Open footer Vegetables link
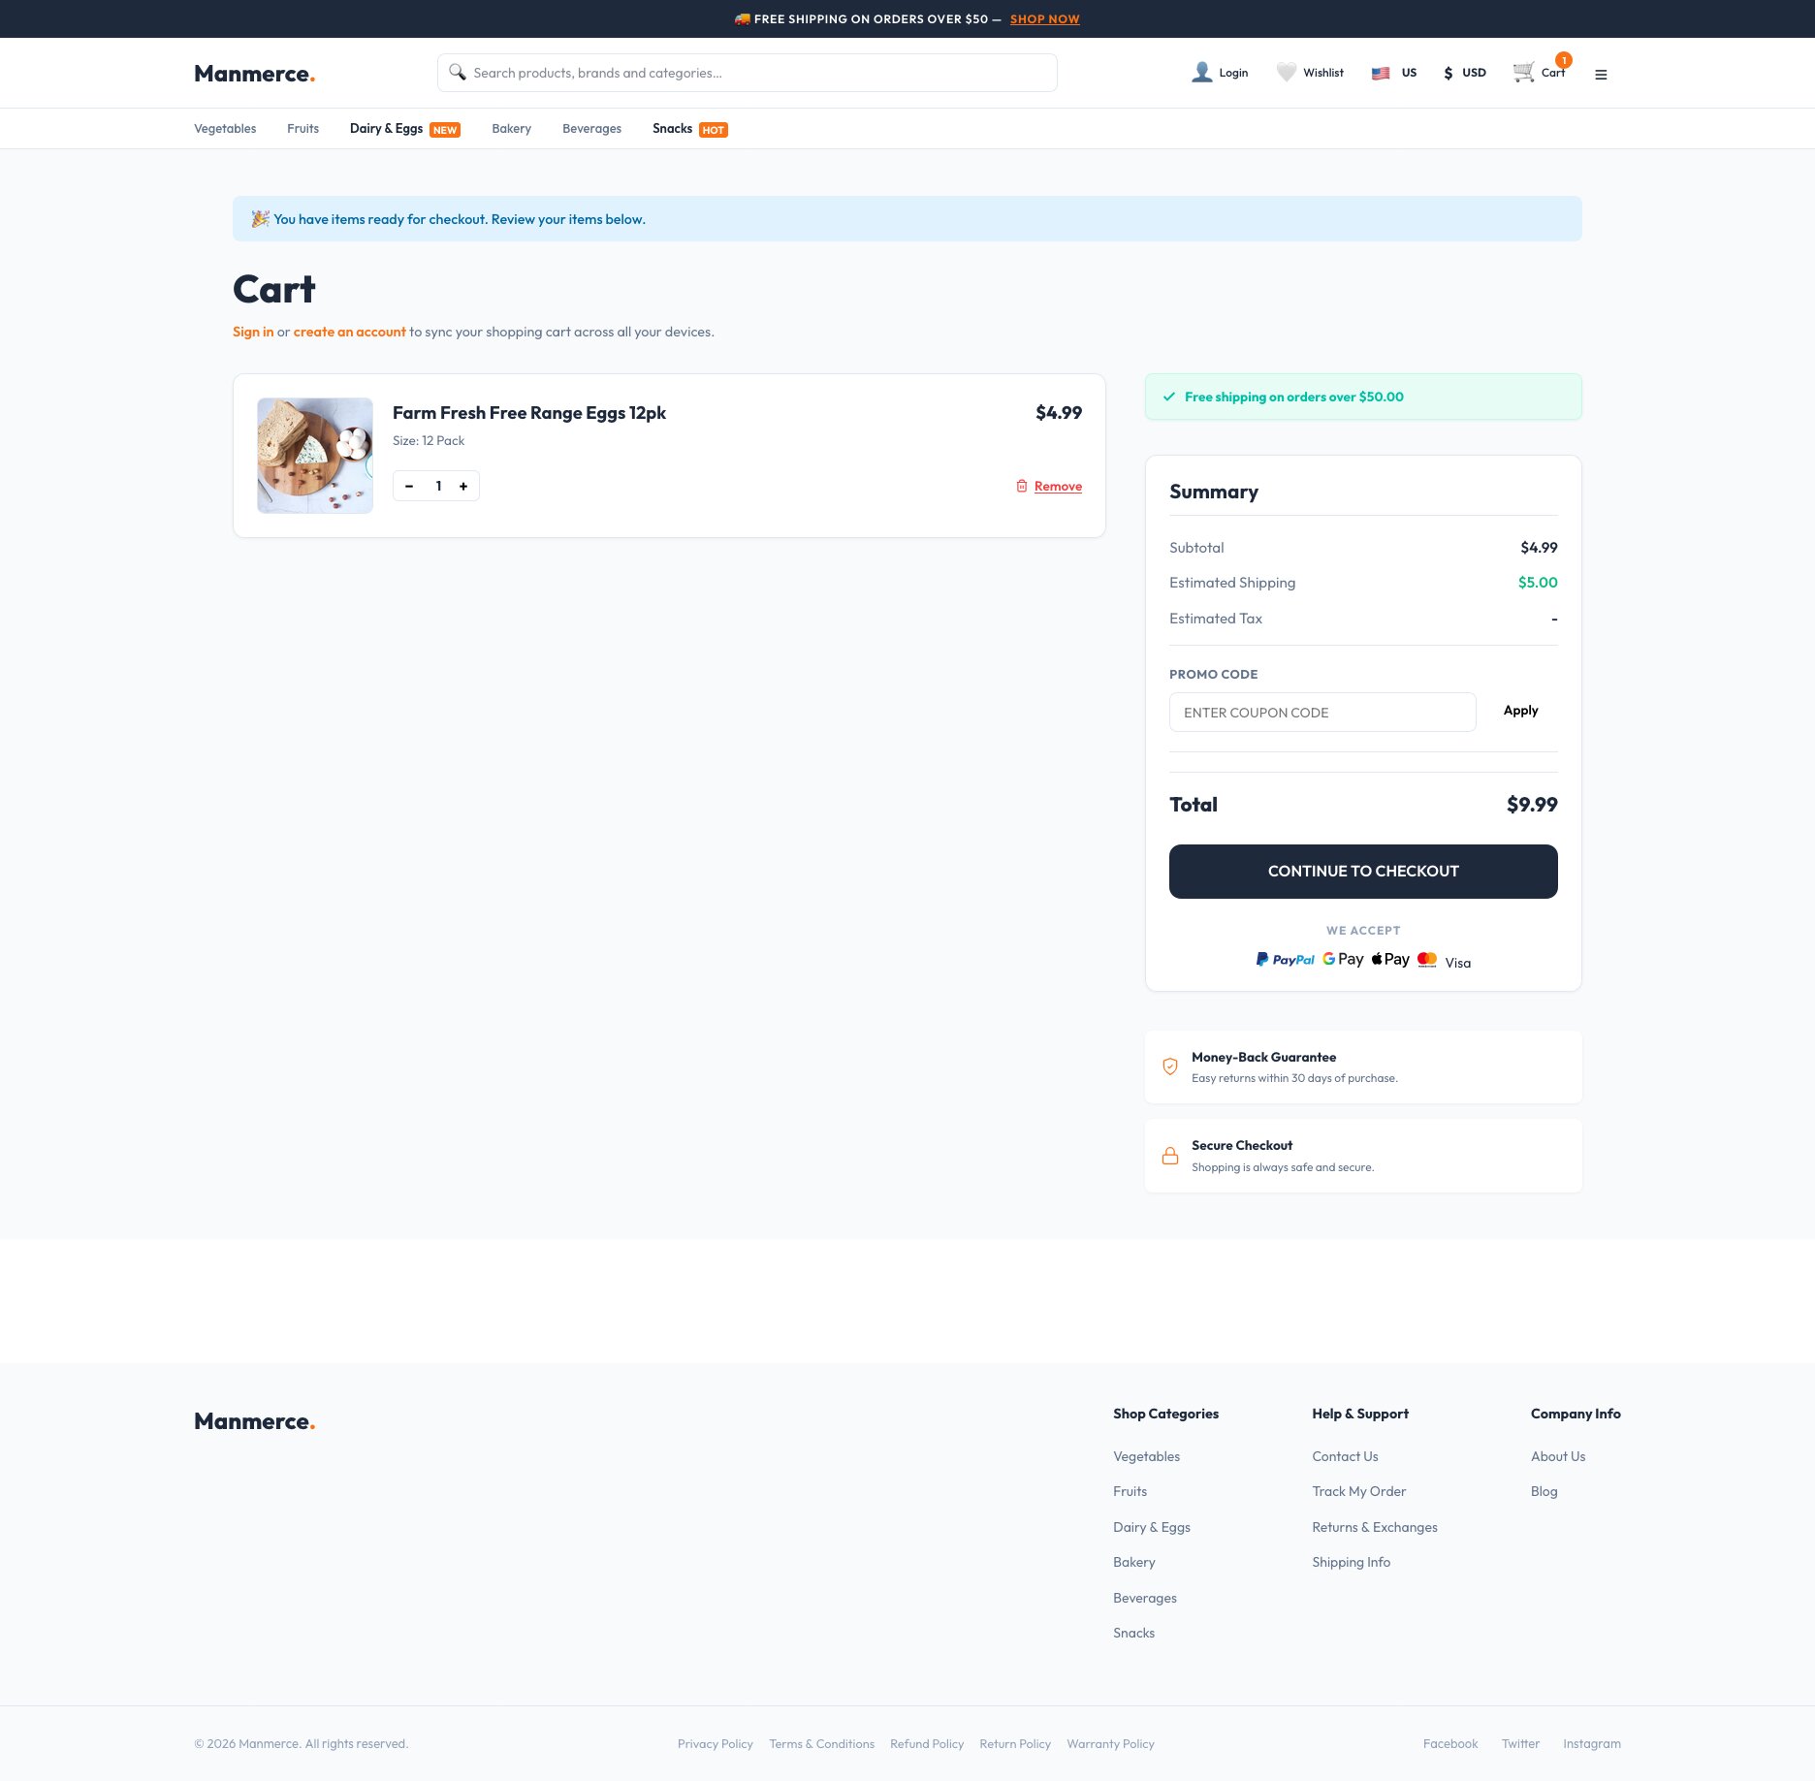The height and width of the screenshot is (1781, 1815). coord(1146,1456)
